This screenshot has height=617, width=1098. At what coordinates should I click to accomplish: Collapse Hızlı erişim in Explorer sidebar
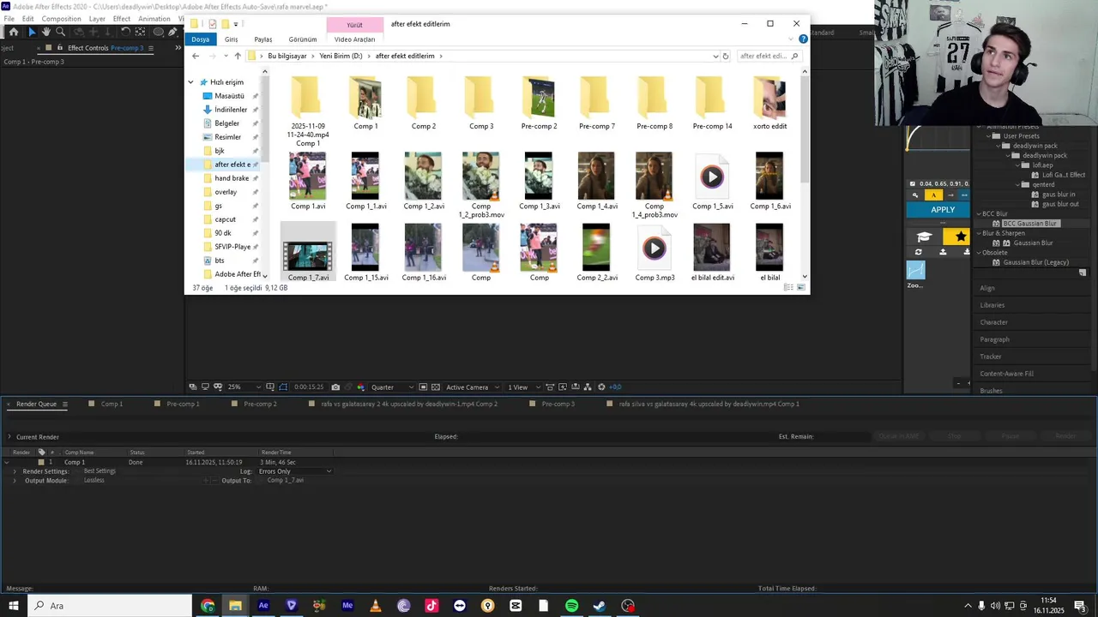tap(191, 82)
